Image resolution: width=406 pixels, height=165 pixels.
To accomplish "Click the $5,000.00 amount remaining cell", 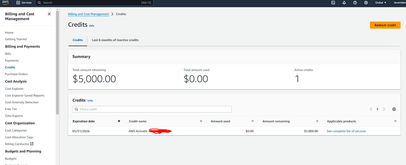I will click(x=311, y=131).
